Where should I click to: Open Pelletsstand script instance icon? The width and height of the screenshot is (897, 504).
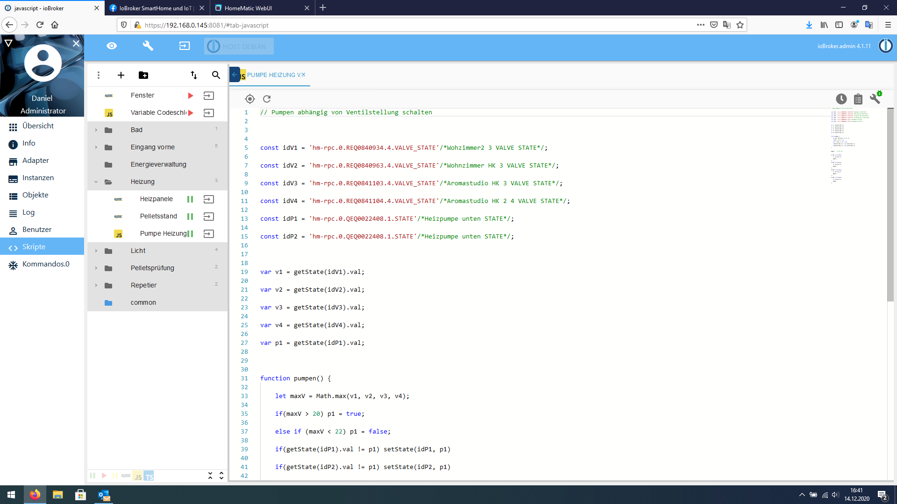coord(209,217)
